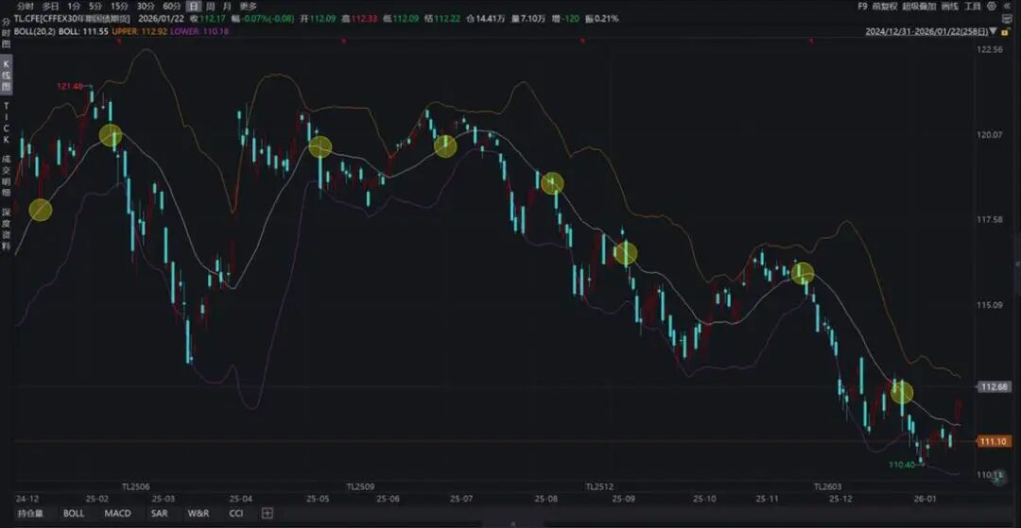This screenshot has height=528, width=1021.
Task: Select the 60分 period
Action: [171, 6]
